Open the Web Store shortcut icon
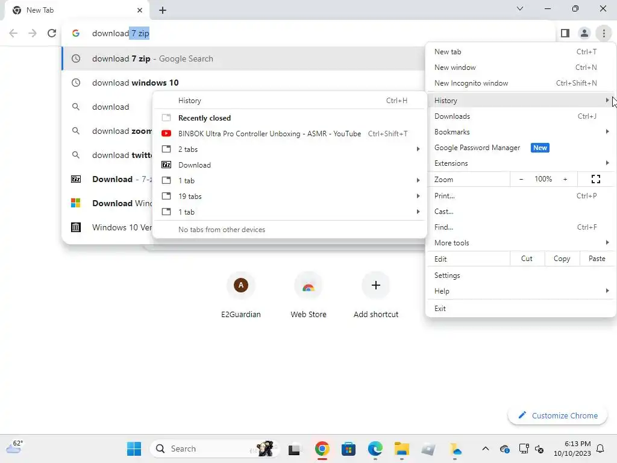Screen dimensions: 617x463 pos(308,285)
